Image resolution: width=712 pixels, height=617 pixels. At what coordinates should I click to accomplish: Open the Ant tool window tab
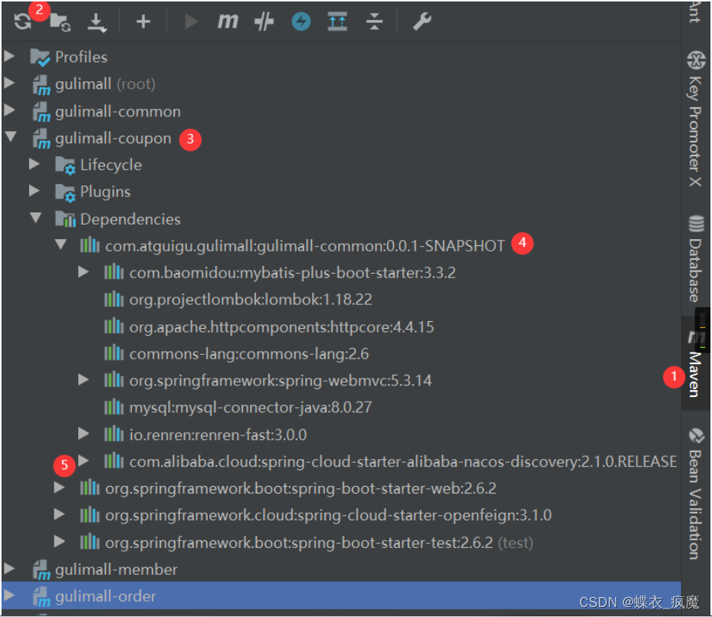click(x=695, y=13)
